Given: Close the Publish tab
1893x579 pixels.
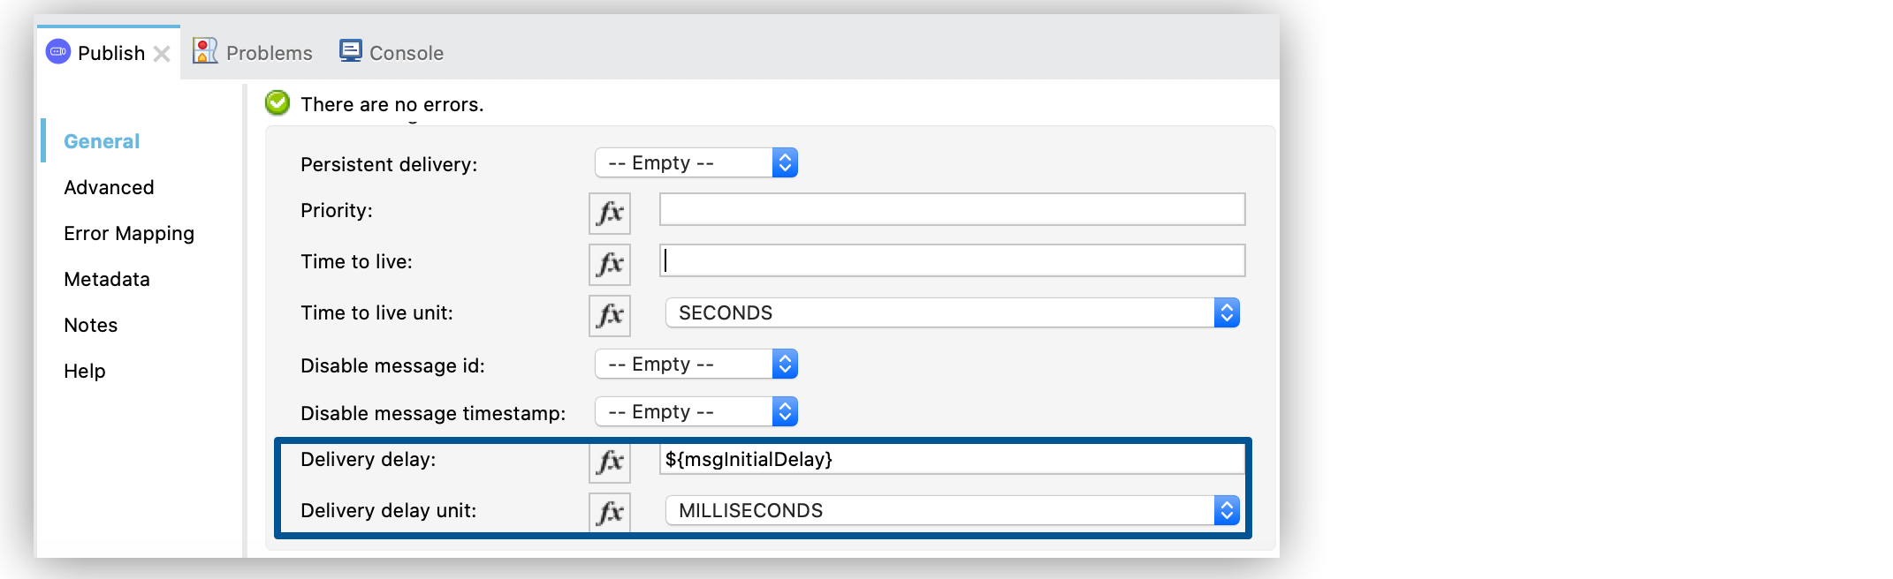Looking at the screenshot, I should 163,53.
